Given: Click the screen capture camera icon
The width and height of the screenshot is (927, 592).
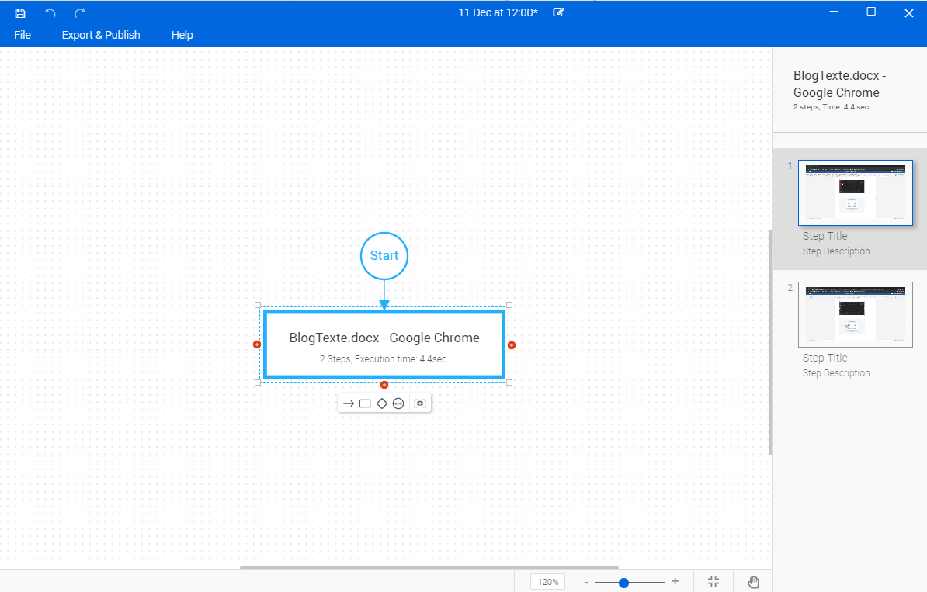Looking at the screenshot, I should 420,403.
